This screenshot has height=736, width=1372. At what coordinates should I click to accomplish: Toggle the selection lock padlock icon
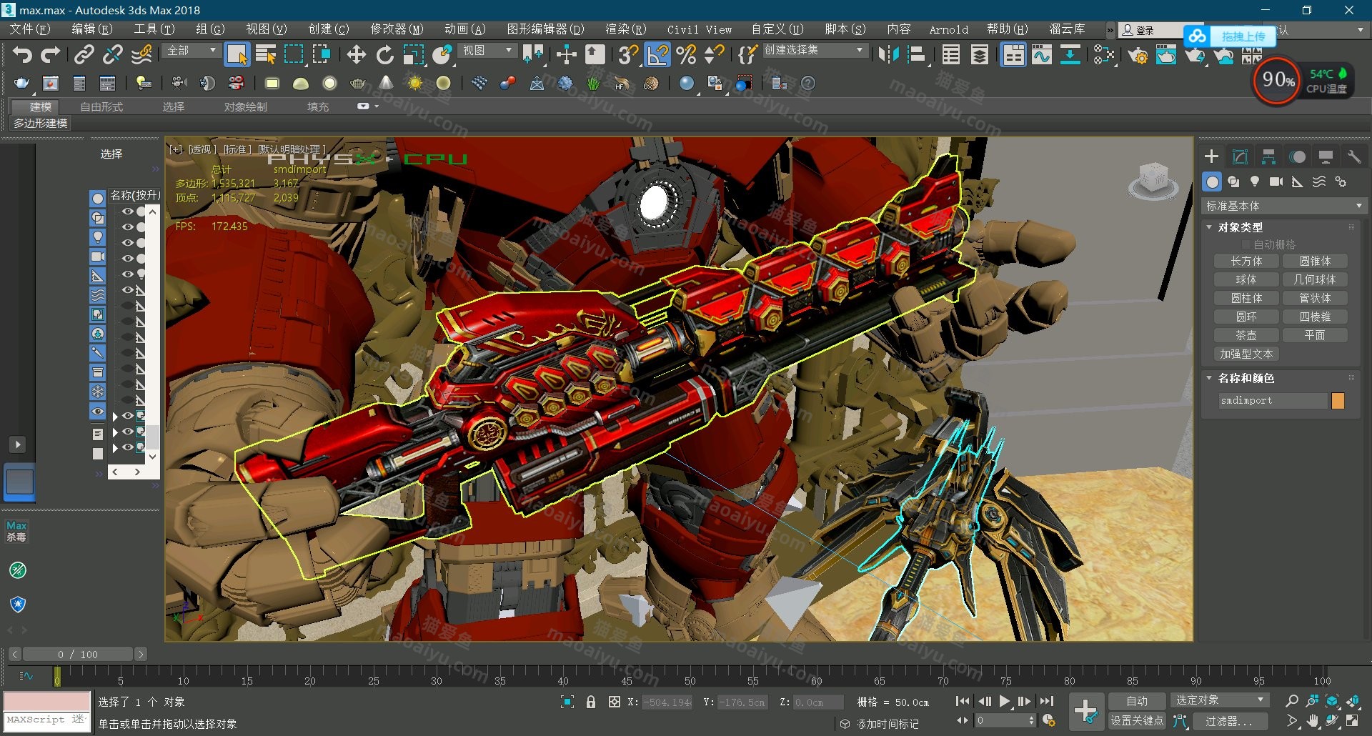590,702
